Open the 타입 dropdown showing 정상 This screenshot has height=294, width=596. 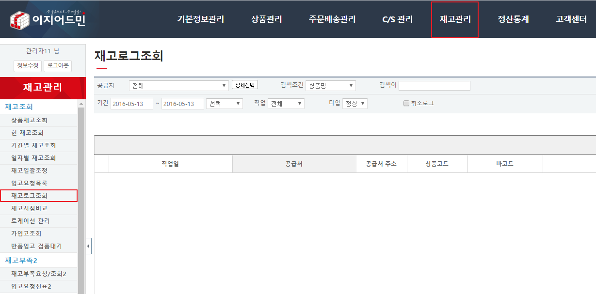click(x=354, y=104)
